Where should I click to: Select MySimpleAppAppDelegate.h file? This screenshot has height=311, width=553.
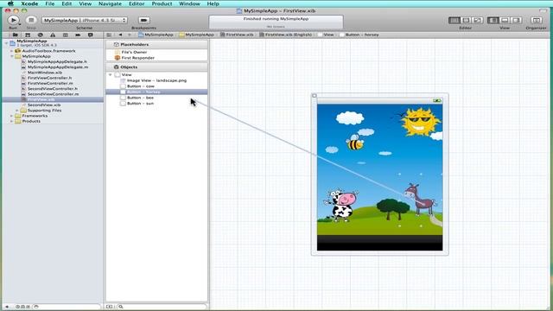pos(57,61)
